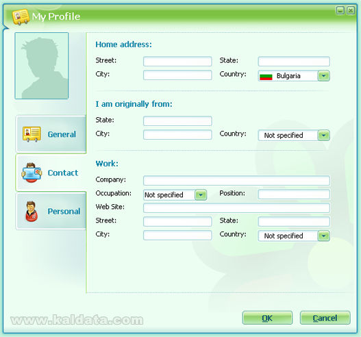Click the Work State input field
361x337 pixels.
[x=294, y=221]
